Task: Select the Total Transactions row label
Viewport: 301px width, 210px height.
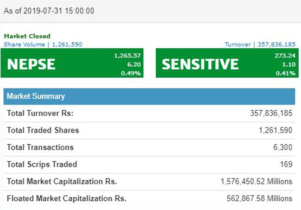Action: tap(40, 147)
